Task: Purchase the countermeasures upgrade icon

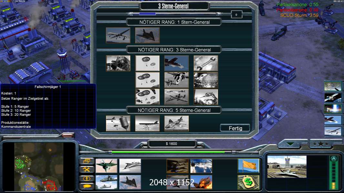Action: [x=201, y=166]
